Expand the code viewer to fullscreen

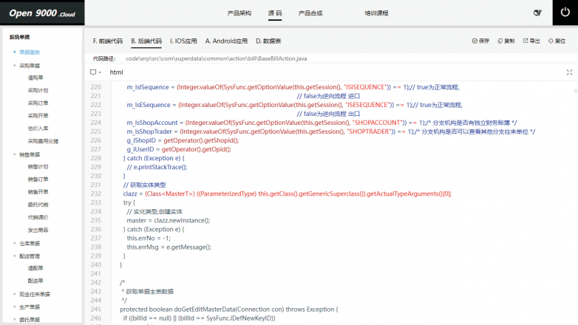pos(569,72)
